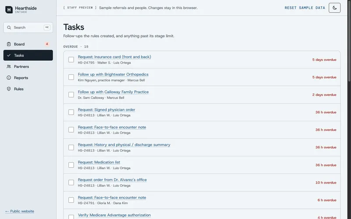Screen dimensions: 351x219
Task: Check the Verify Medicare Advantage authorization task
Action: [71, 216]
